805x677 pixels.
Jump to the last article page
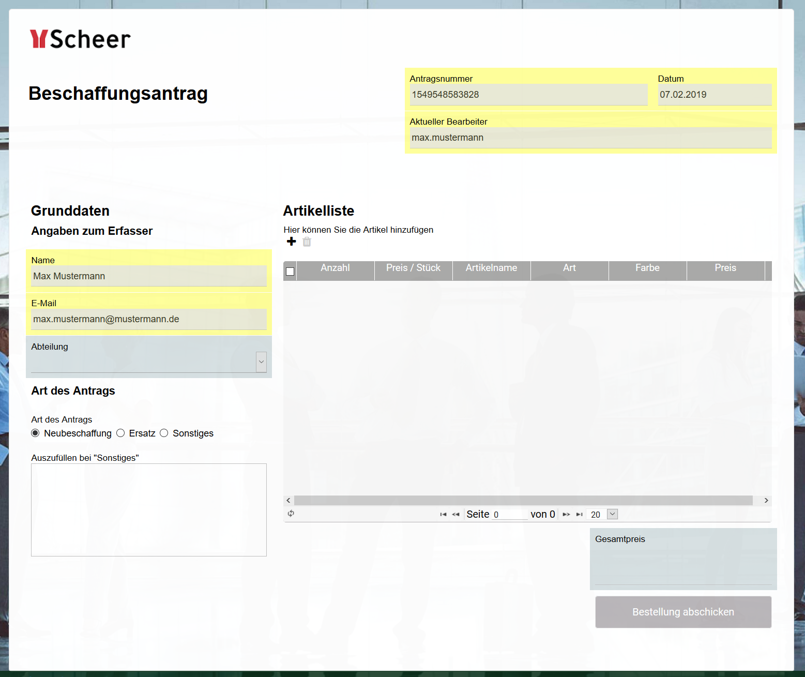[579, 514]
